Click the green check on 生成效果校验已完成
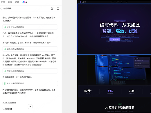 click(5, 83)
